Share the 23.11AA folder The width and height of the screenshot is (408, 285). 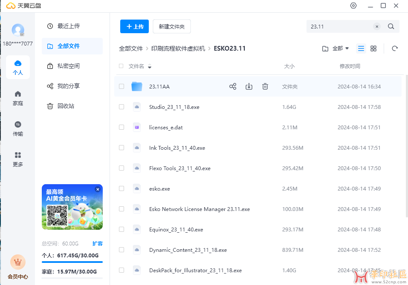click(233, 86)
